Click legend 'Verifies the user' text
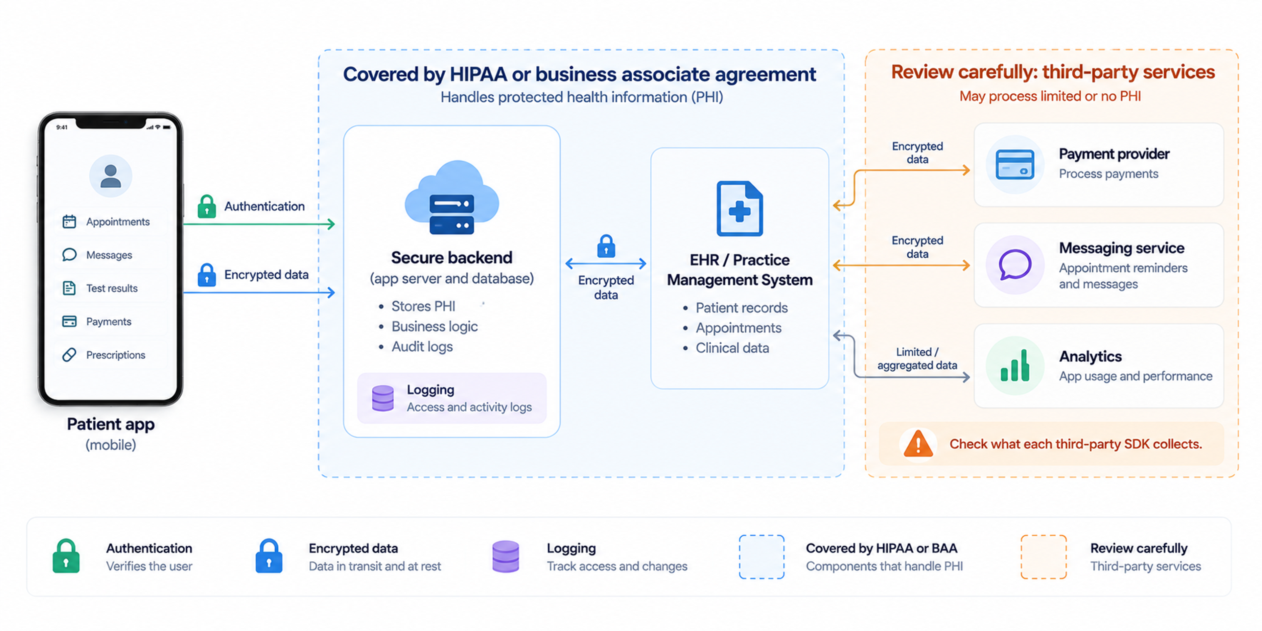Screen dimensions: 1262x631 click(150, 566)
